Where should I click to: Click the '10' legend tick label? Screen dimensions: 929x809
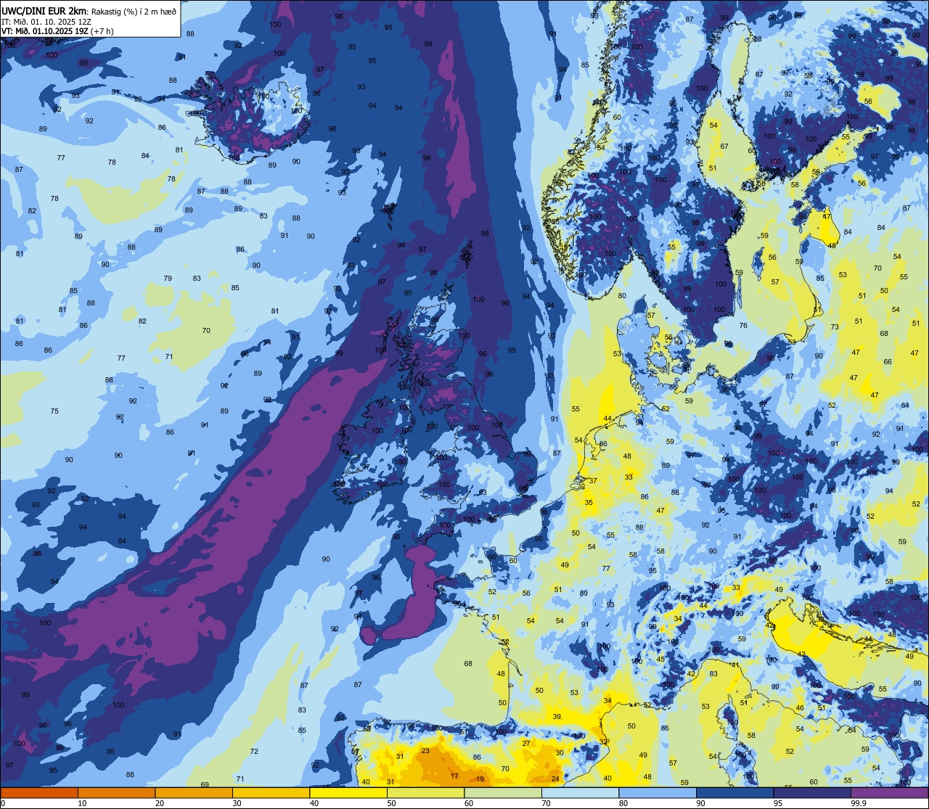point(82,803)
